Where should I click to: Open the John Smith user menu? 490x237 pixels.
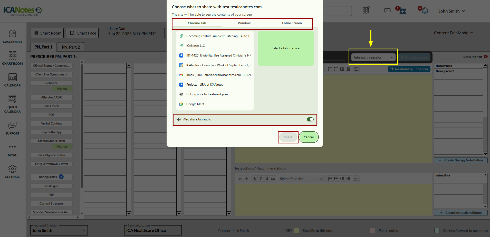(451, 11)
